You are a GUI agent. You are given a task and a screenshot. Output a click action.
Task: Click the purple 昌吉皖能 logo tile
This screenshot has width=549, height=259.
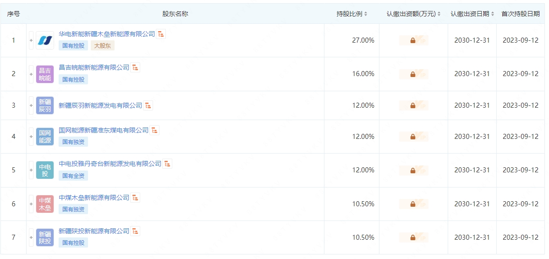click(45, 74)
